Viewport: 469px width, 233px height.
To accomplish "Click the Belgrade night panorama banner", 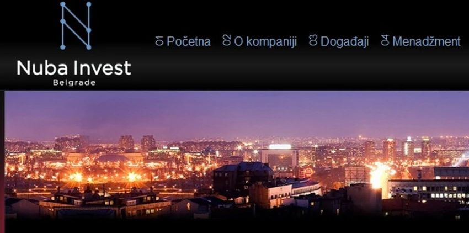I will (x=237, y=155).
